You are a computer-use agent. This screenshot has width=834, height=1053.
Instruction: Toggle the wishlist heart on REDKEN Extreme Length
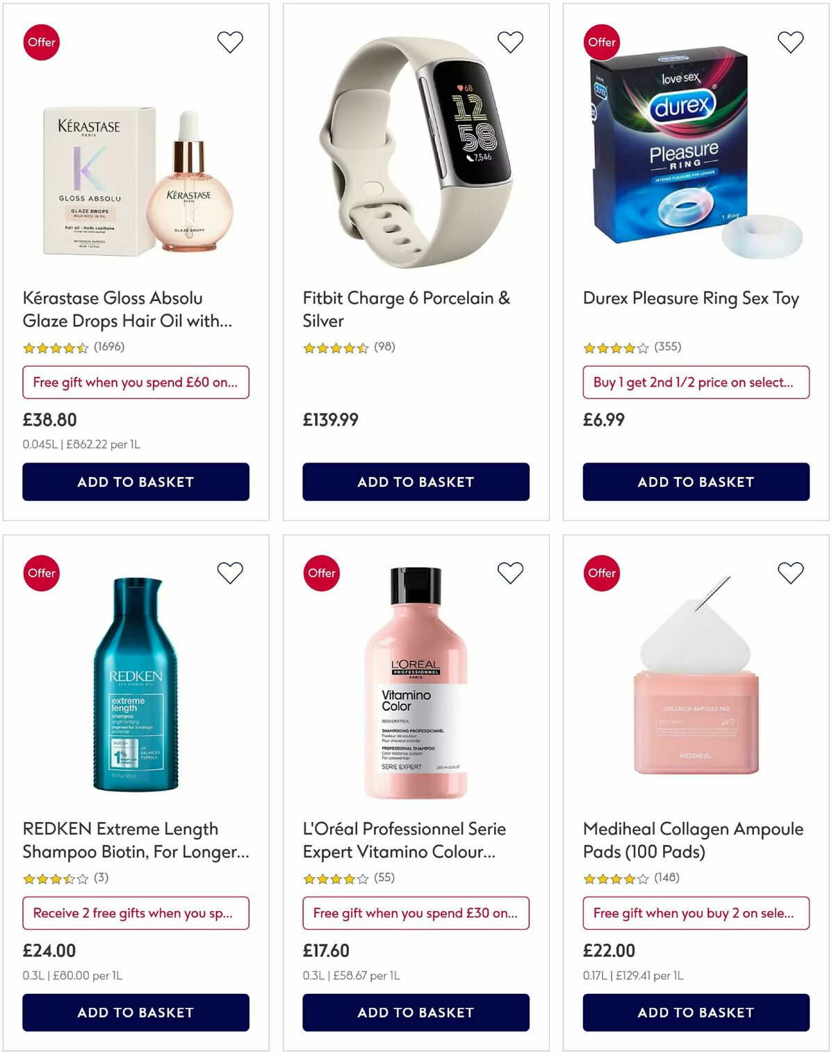tap(229, 572)
